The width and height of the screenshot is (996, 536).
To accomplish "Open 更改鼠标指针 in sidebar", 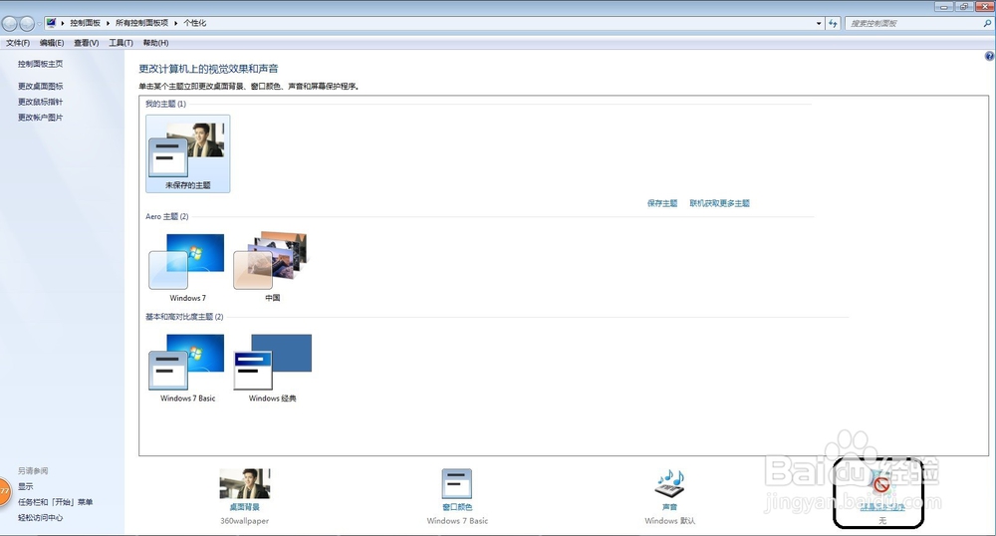I will point(40,102).
